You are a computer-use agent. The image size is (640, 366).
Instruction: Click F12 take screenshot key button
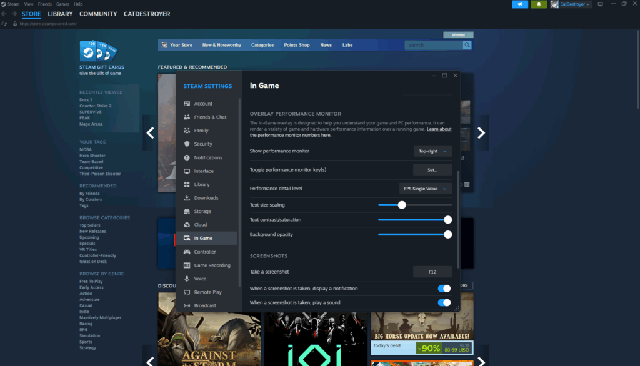tap(432, 272)
